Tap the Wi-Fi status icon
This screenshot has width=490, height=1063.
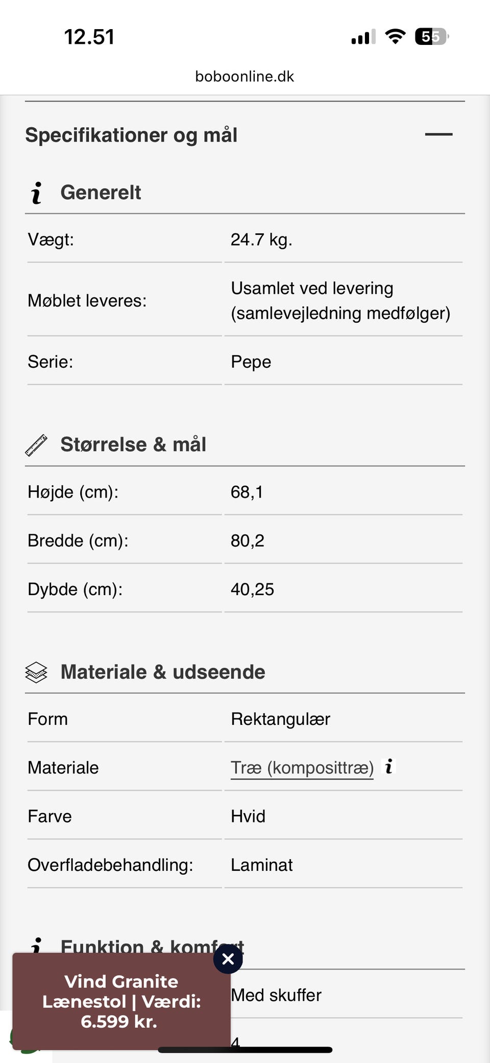coord(395,37)
